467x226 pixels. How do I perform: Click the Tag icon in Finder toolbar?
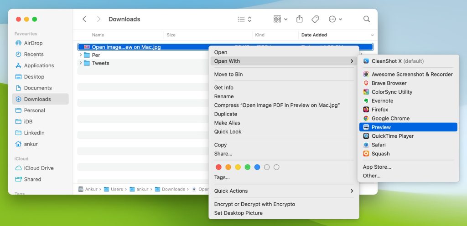(315, 19)
